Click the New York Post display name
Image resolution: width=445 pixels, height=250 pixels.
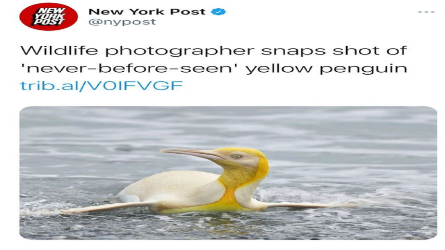coord(147,12)
